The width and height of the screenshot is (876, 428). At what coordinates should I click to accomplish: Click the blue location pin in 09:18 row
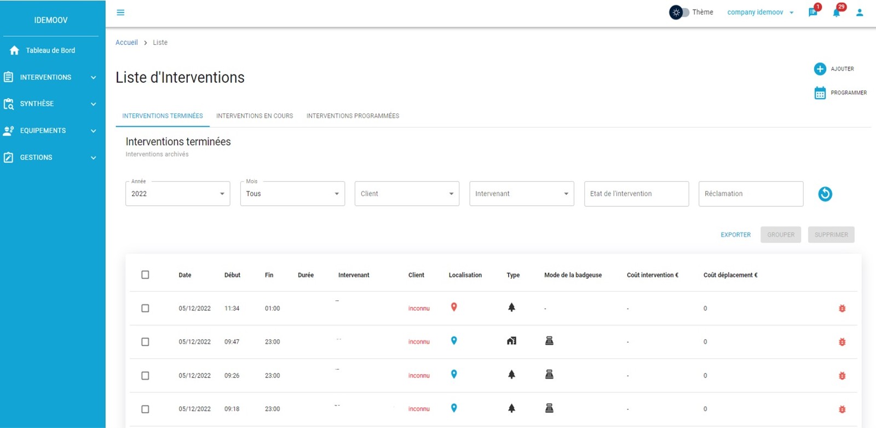454,408
